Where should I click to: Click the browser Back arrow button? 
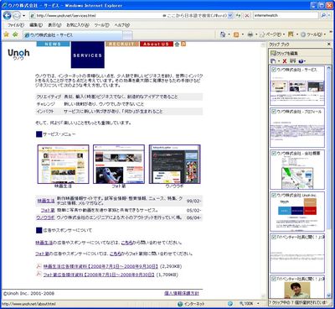(8, 15)
